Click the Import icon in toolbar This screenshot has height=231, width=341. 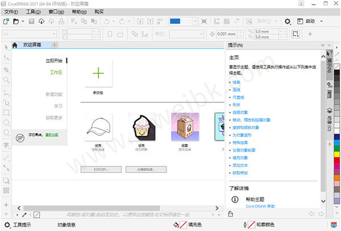(x=140, y=22)
